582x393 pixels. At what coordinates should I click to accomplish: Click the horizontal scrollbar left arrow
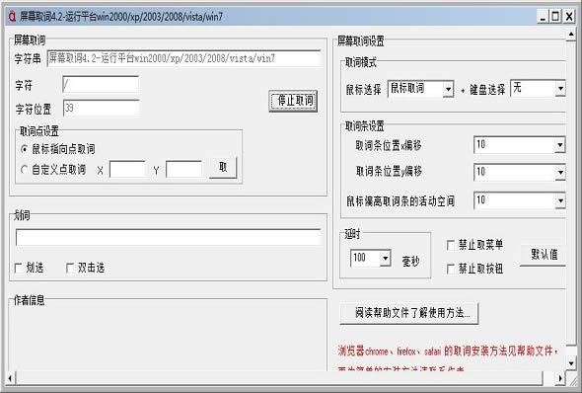point(10,378)
